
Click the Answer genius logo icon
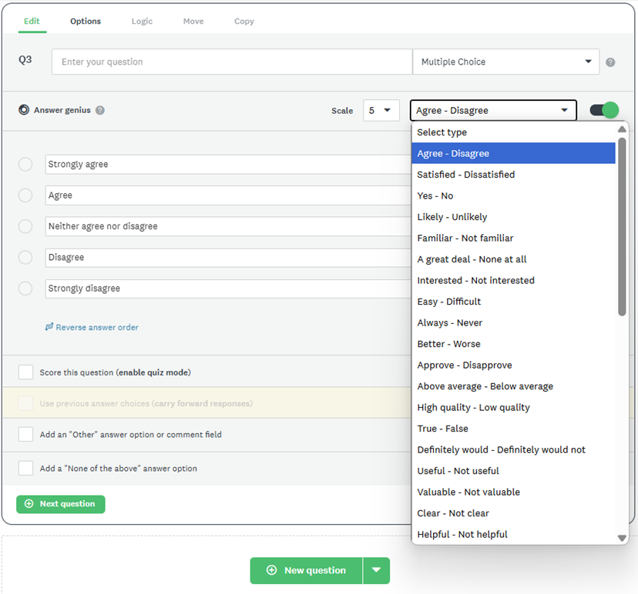point(24,110)
